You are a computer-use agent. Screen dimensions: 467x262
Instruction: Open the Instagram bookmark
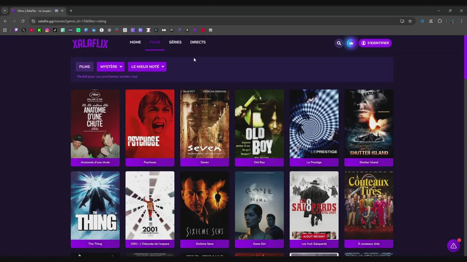tap(47, 30)
